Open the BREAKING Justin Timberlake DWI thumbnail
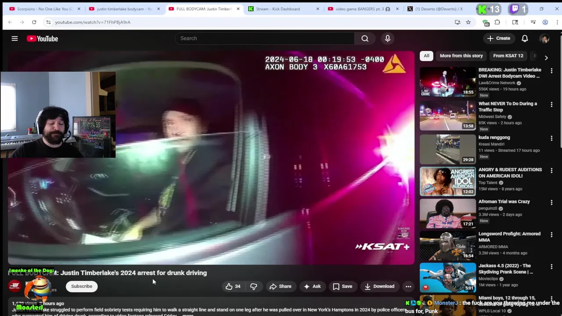 447,82
